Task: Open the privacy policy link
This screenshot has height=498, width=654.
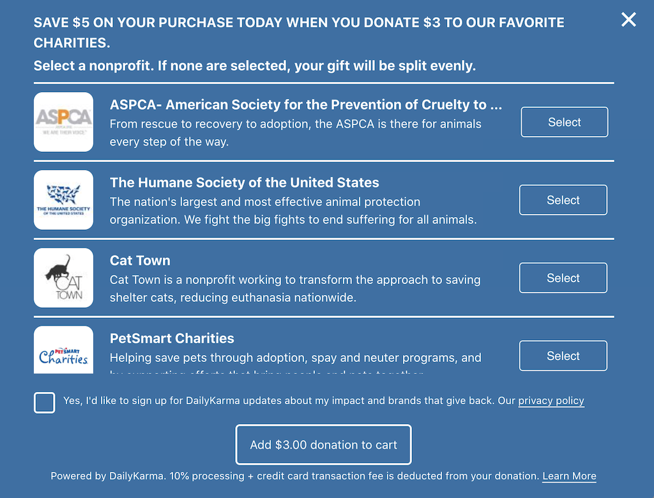Action: (x=551, y=401)
